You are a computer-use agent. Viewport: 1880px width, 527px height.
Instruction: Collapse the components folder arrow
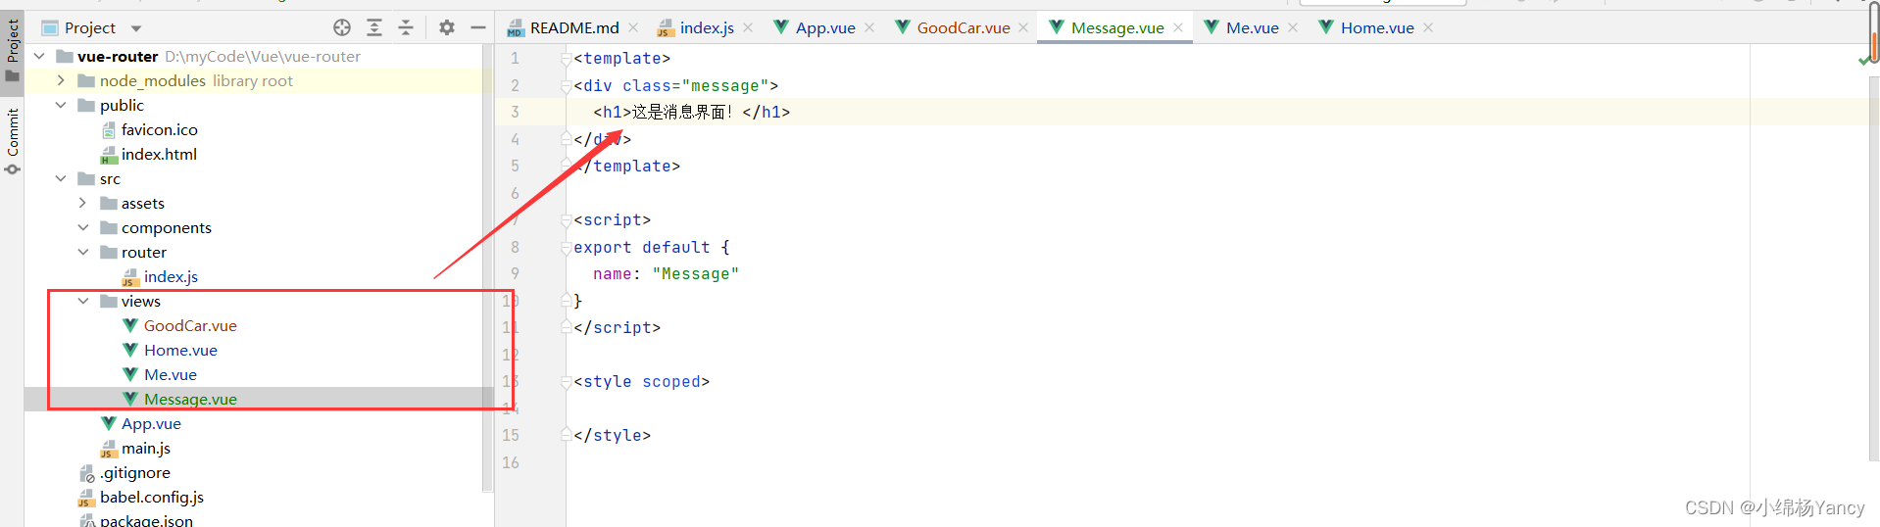pos(83,227)
